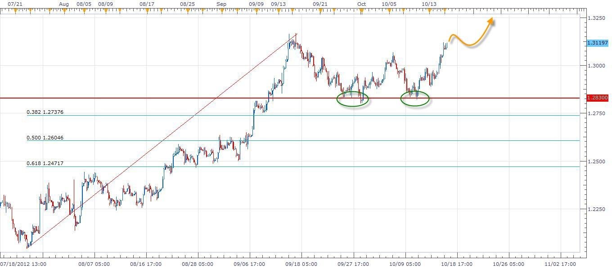Click the 1.2500 price axis label
612x269 pixels.
tap(596, 161)
